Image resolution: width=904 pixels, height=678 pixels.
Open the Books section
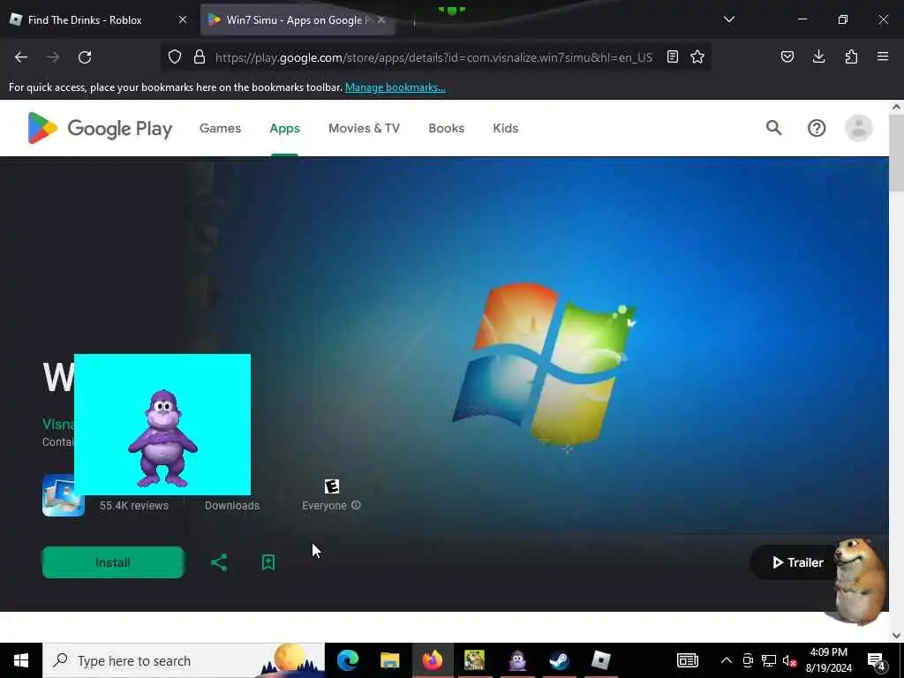click(446, 128)
